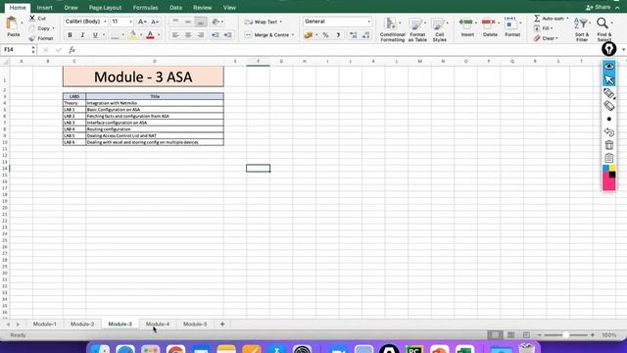Apply percent style format

click(325, 35)
